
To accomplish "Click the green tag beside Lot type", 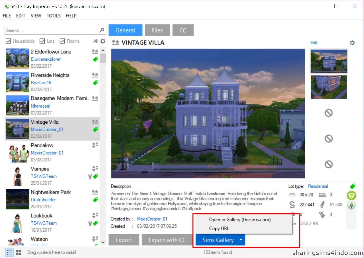I will pos(352,186).
